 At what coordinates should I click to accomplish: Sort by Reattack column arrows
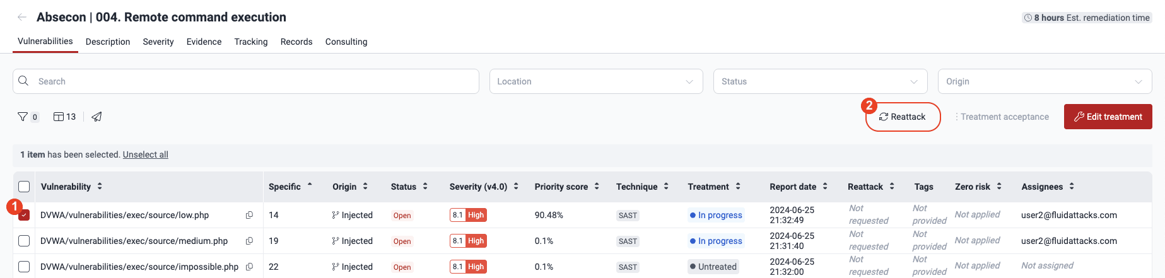pyautogui.click(x=892, y=187)
